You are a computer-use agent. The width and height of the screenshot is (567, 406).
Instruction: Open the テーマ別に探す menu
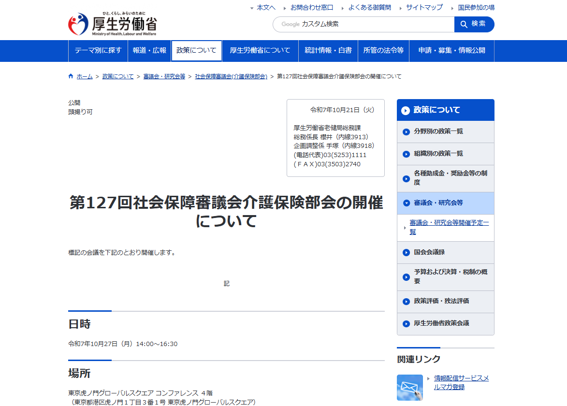(x=98, y=51)
